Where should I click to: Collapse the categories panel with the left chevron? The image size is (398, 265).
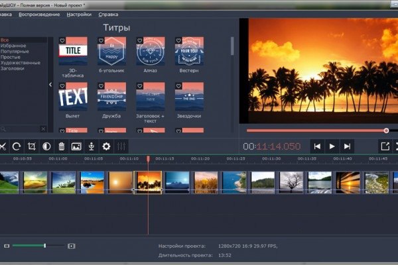coord(50,84)
